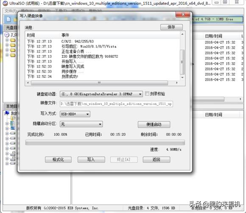Open the 文件(F) menu
Image resolution: width=246 pixels, height=213 pixels.
click(10, 11)
